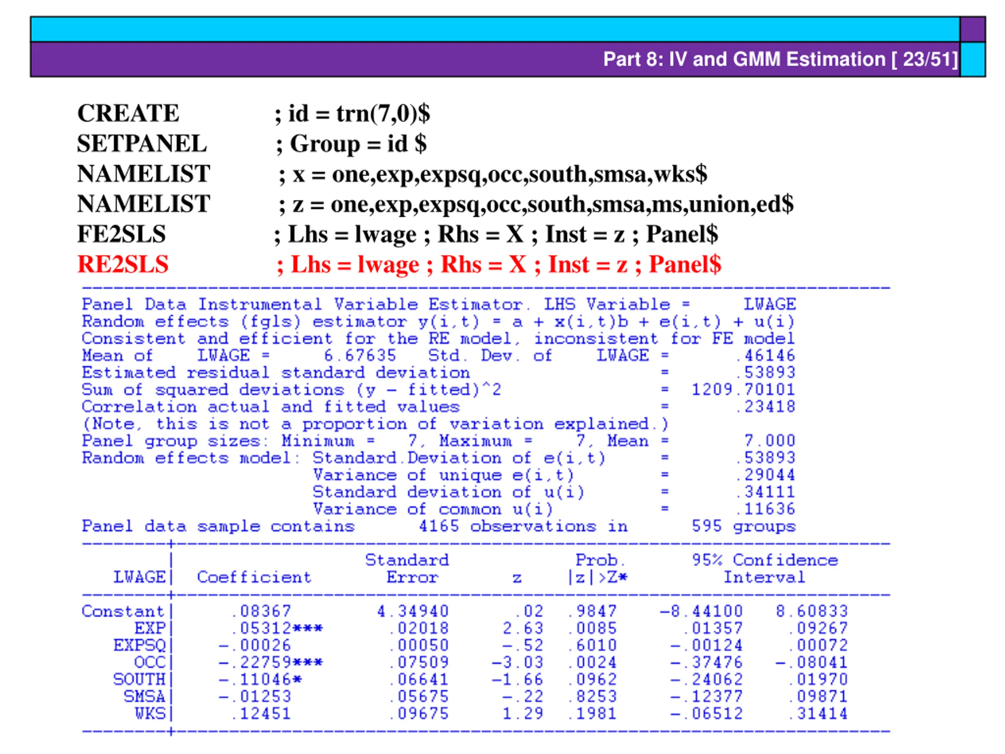
Task: Click the LWAGE table row label header
Action: (139, 577)
